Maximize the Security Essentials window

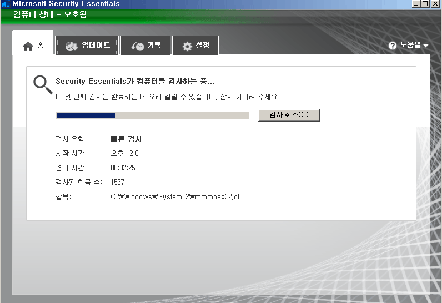(x=425, y=4)
